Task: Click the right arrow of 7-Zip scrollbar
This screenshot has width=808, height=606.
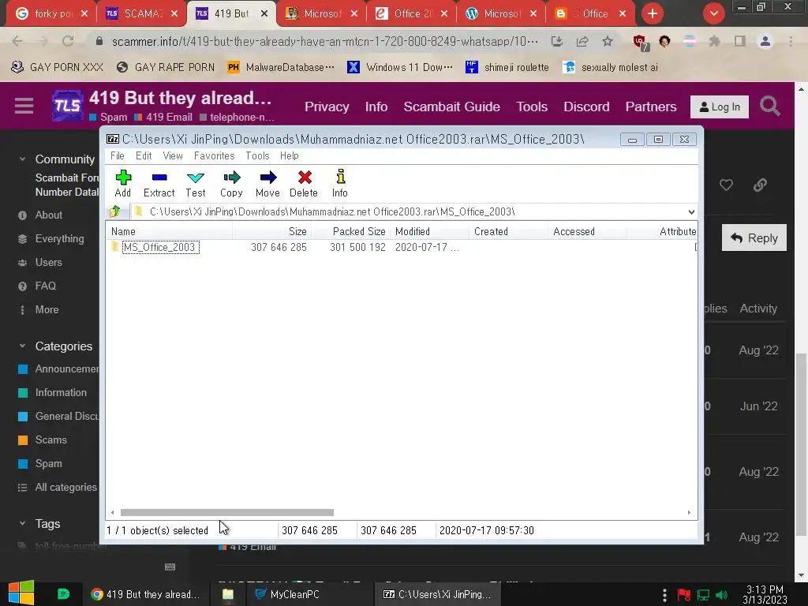Action: (x=689, y=512)
